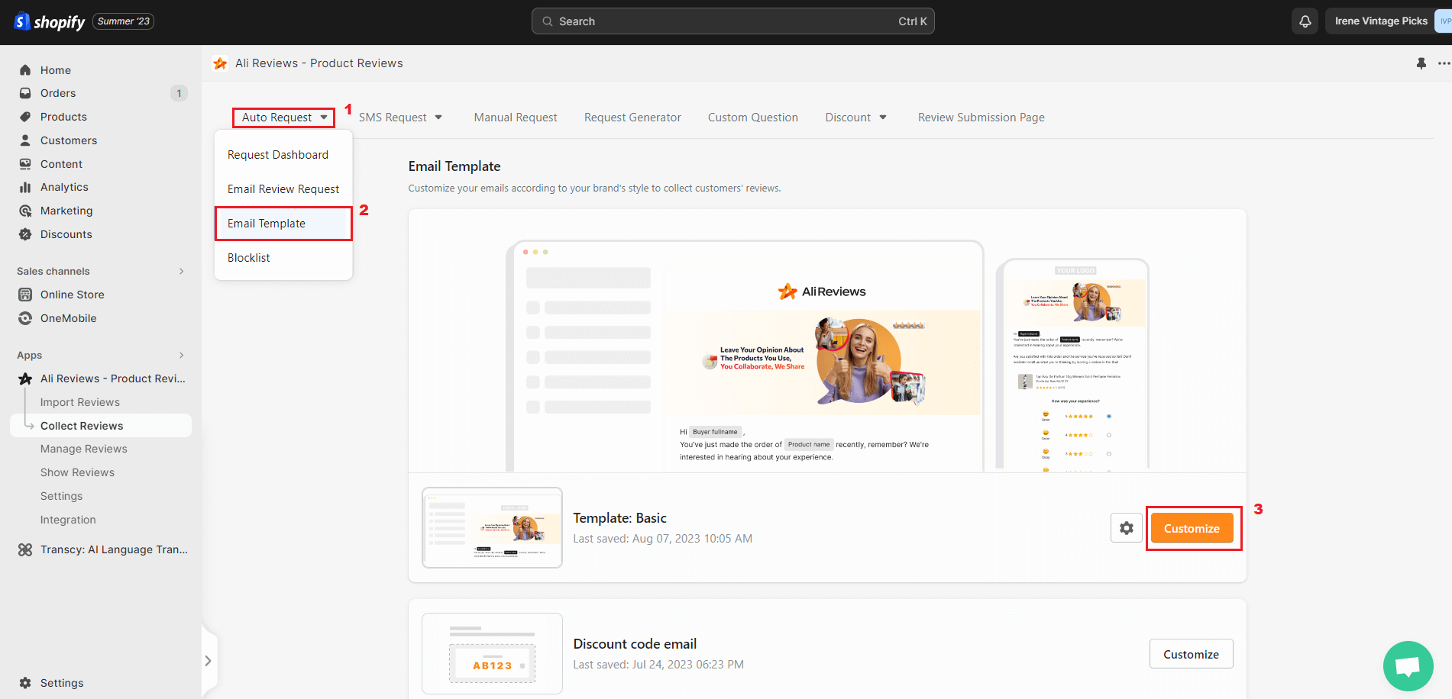
Task: Click the Discount code email thumbnail
Action: [492, 654]
